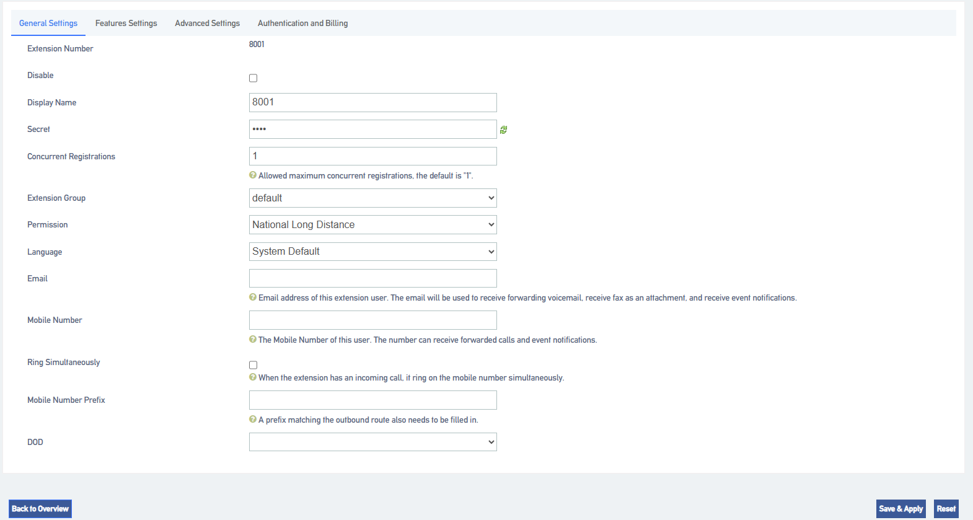This screenshot has height=520, width=973.
Task: Click help icon beside Email address hint
Action: click(253, 297)
